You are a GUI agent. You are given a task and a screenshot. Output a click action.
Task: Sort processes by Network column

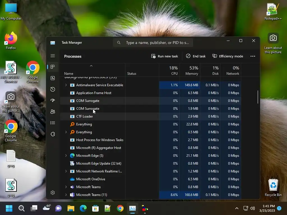pos(231,70)
